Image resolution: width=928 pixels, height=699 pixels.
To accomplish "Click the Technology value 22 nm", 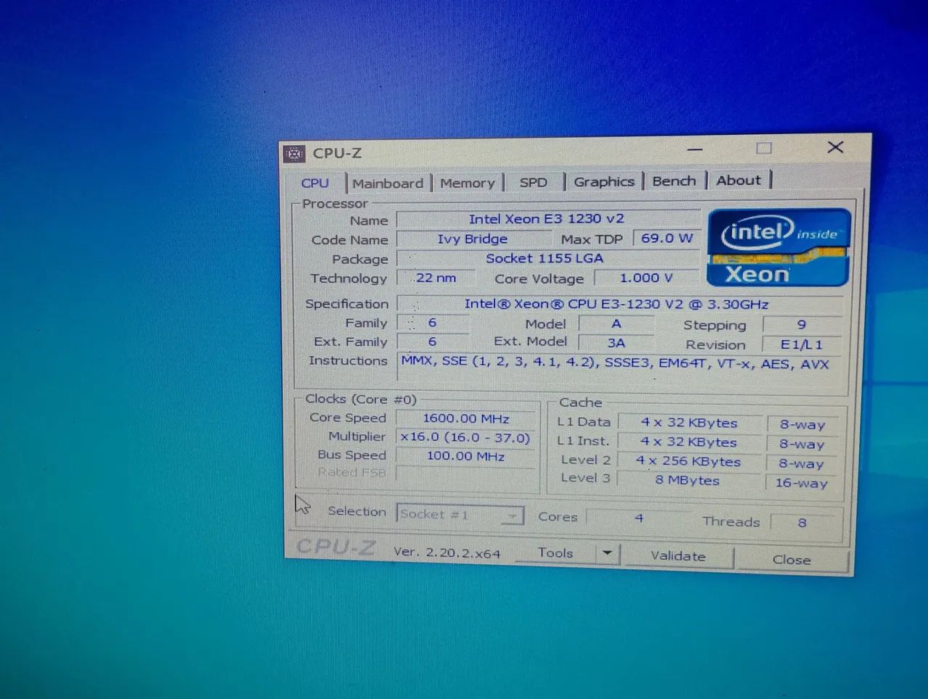I will point(436,278).
